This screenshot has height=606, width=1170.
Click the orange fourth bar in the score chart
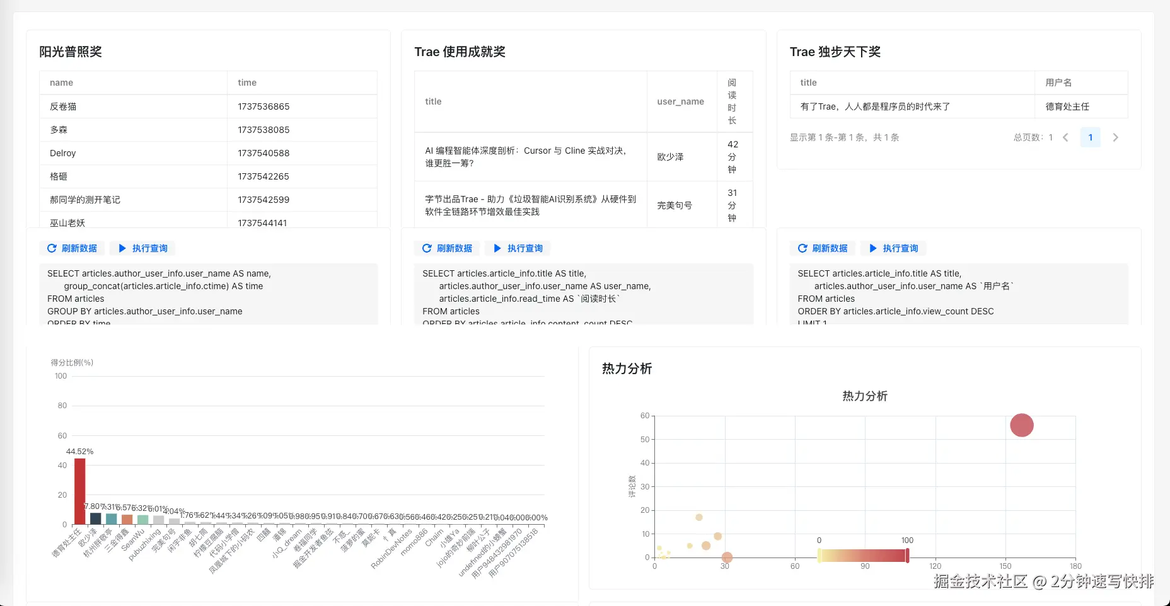point(127,520)
